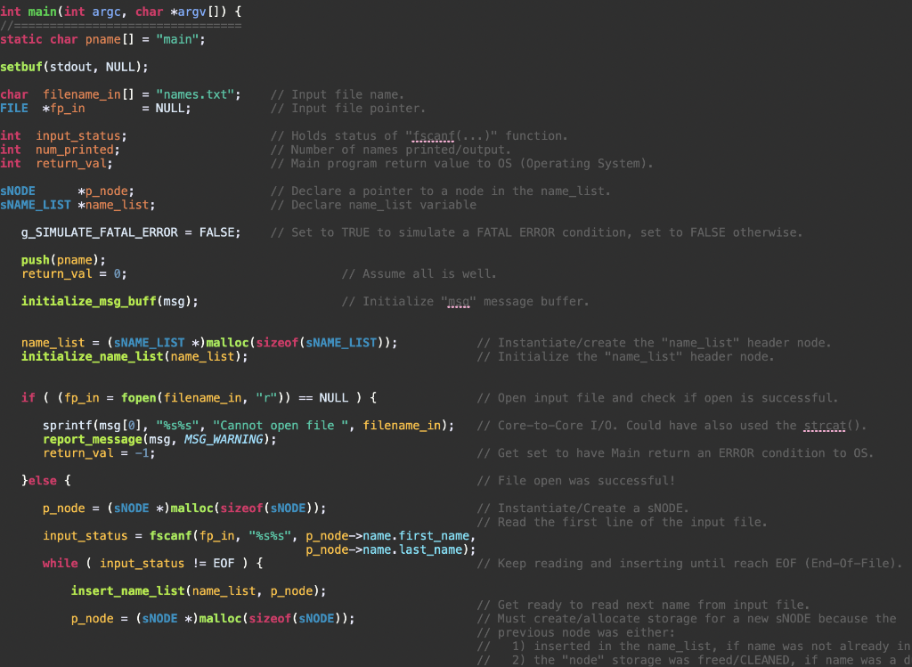Click the comment "File open was successful!"
The height and width of the screenshot is (667, 912).
click(x=576, y=481)
